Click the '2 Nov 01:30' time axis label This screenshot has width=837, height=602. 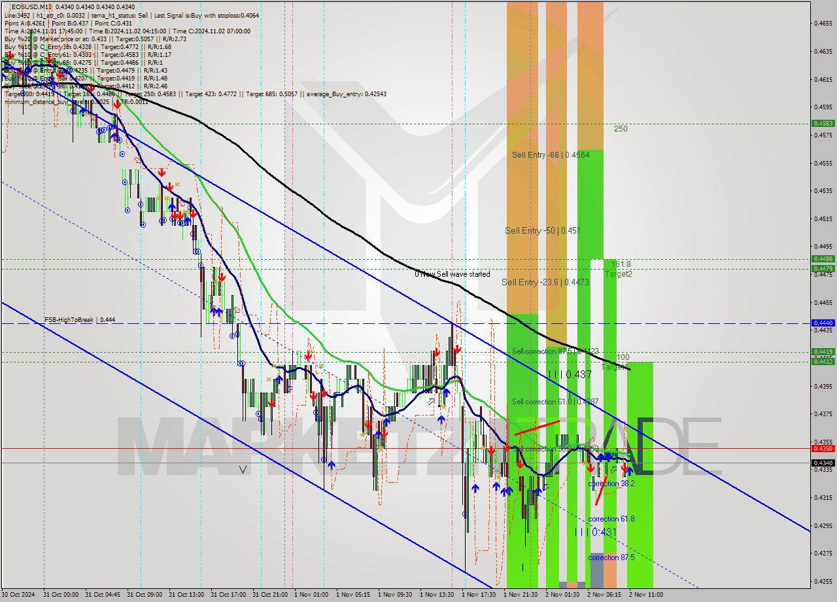(562, 595)
